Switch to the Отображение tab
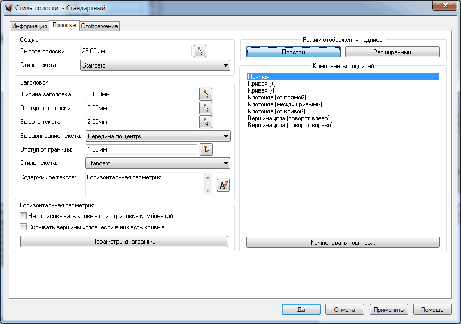 pos(99,26)
